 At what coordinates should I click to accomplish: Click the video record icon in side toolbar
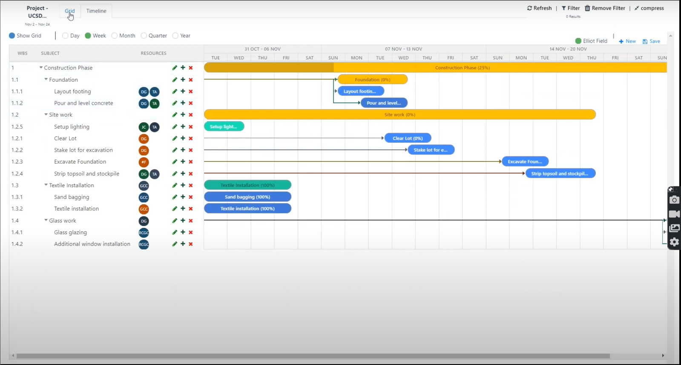click(x=674, y=214)
